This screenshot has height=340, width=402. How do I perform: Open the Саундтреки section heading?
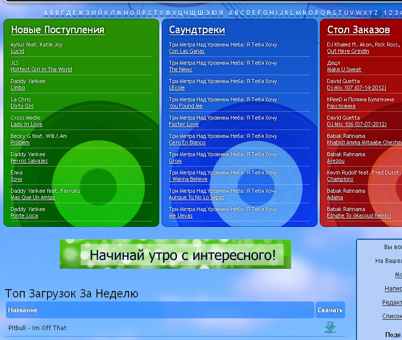coord(197,30)
